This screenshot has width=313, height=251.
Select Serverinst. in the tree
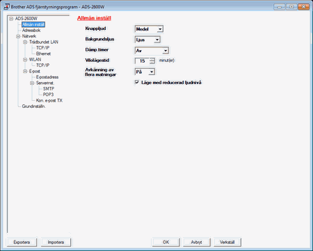pos(45,83)
